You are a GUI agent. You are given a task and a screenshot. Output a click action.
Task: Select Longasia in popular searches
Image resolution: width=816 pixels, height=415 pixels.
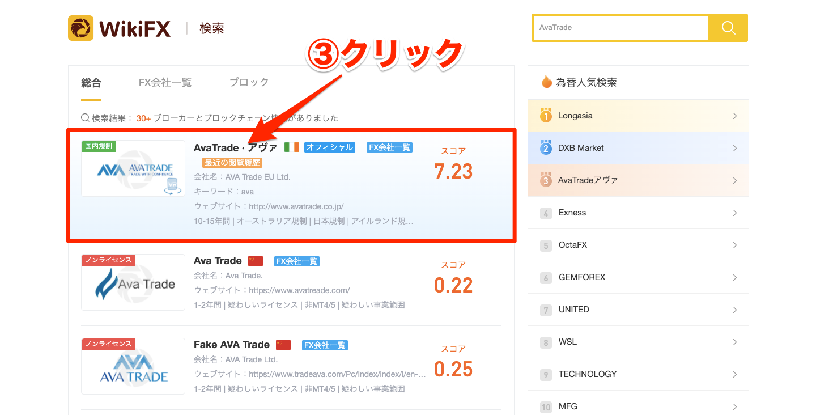[638, 116]
